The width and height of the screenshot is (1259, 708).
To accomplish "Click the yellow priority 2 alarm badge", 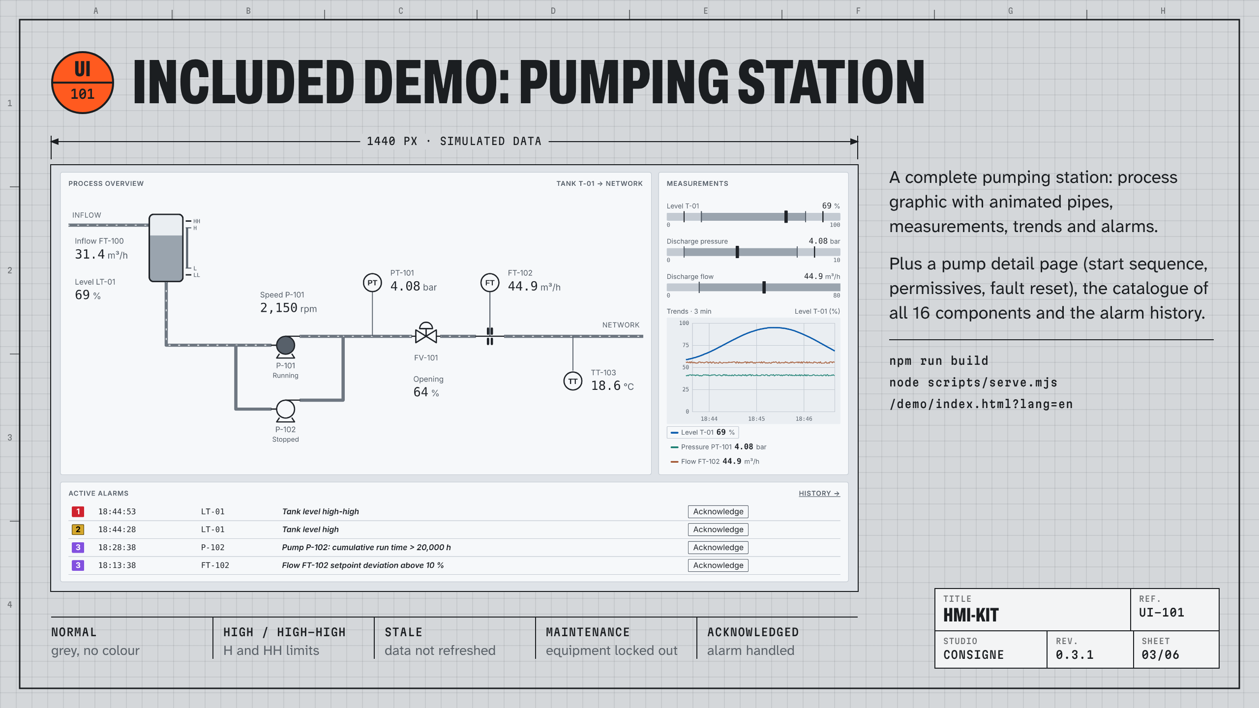I will click(78, 530).
